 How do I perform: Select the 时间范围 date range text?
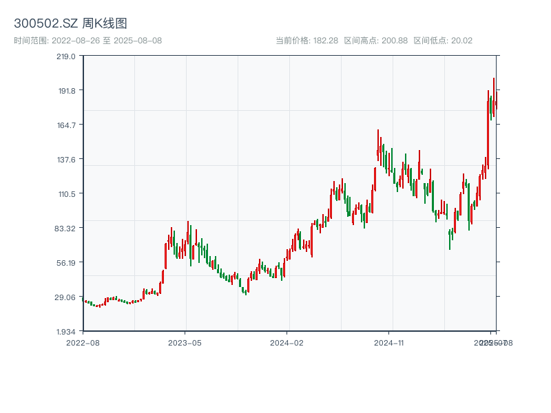[x=88, y=41]
